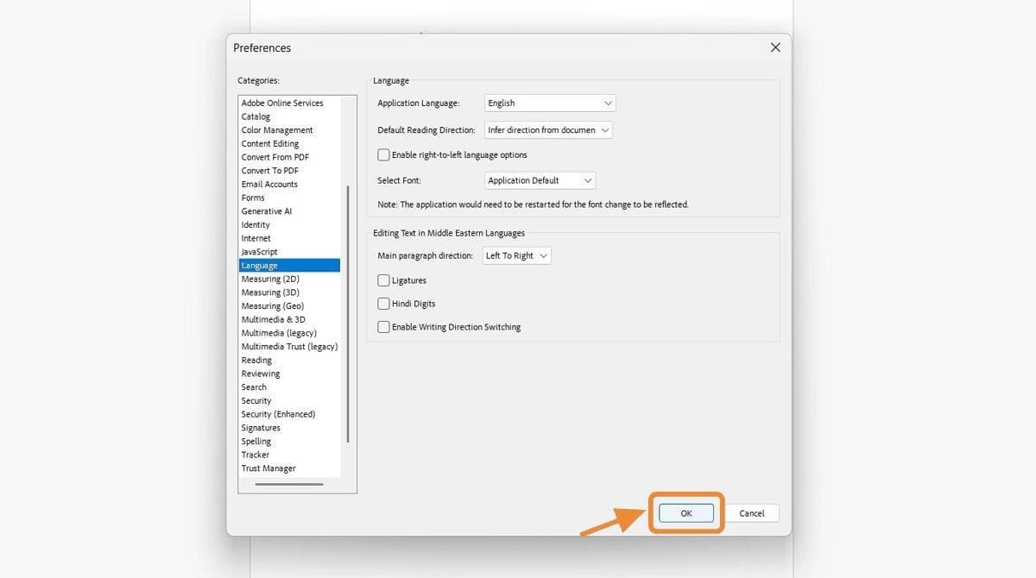
Task: Click the categories list horizontal scrollbar
Action: pyautogui.click(x=289, y=484)
